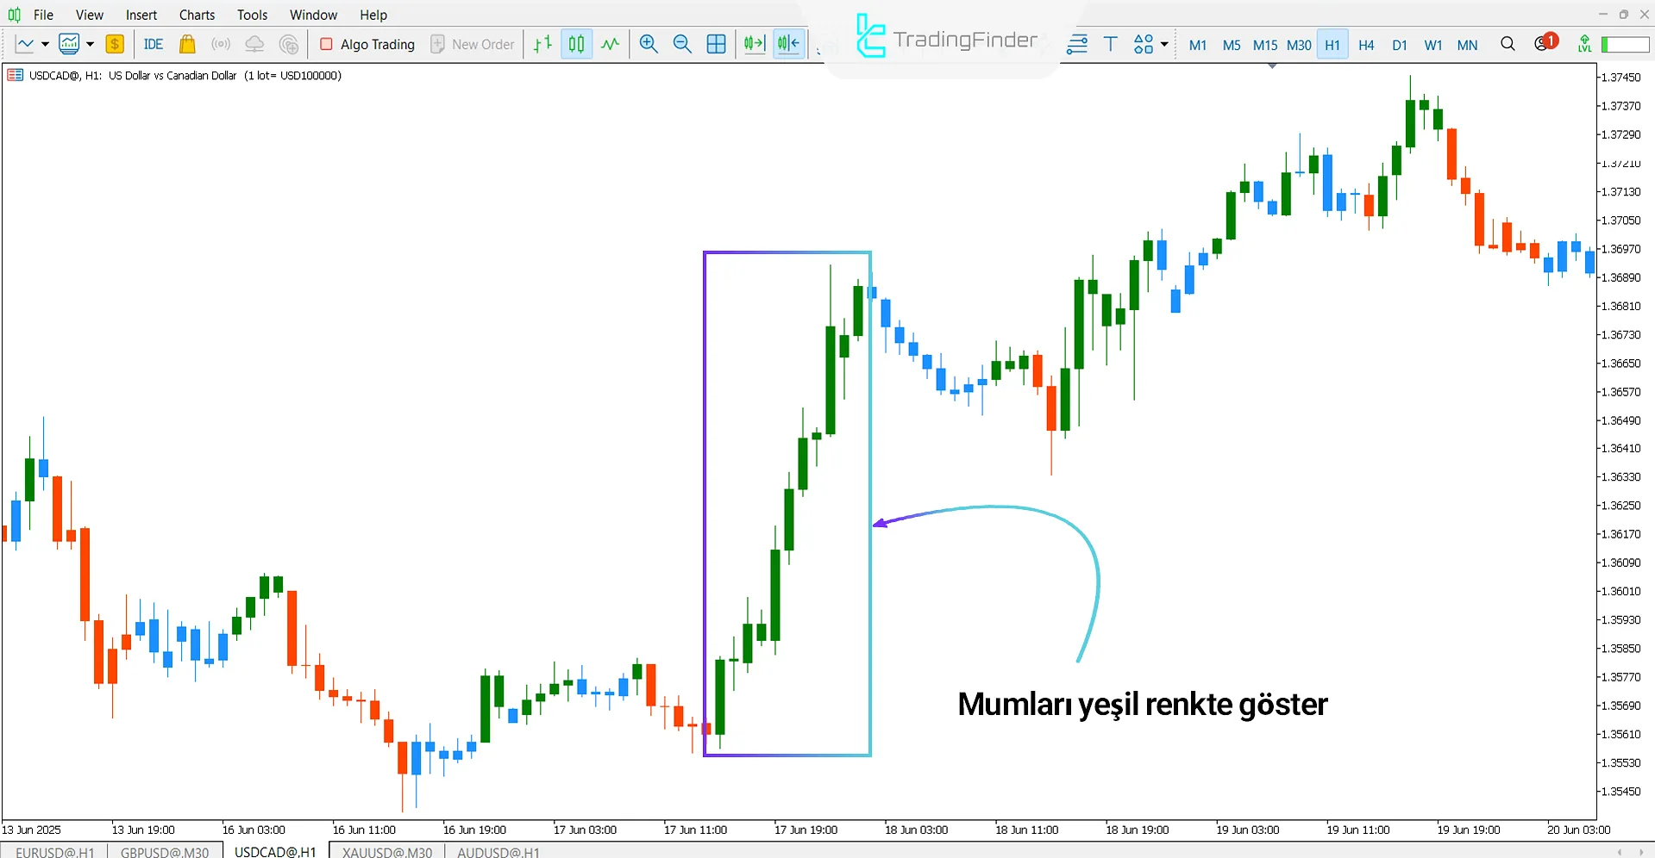Screen dimensions: 1655x858
Task: Open the Charts menu
Action: click(196, 15)
